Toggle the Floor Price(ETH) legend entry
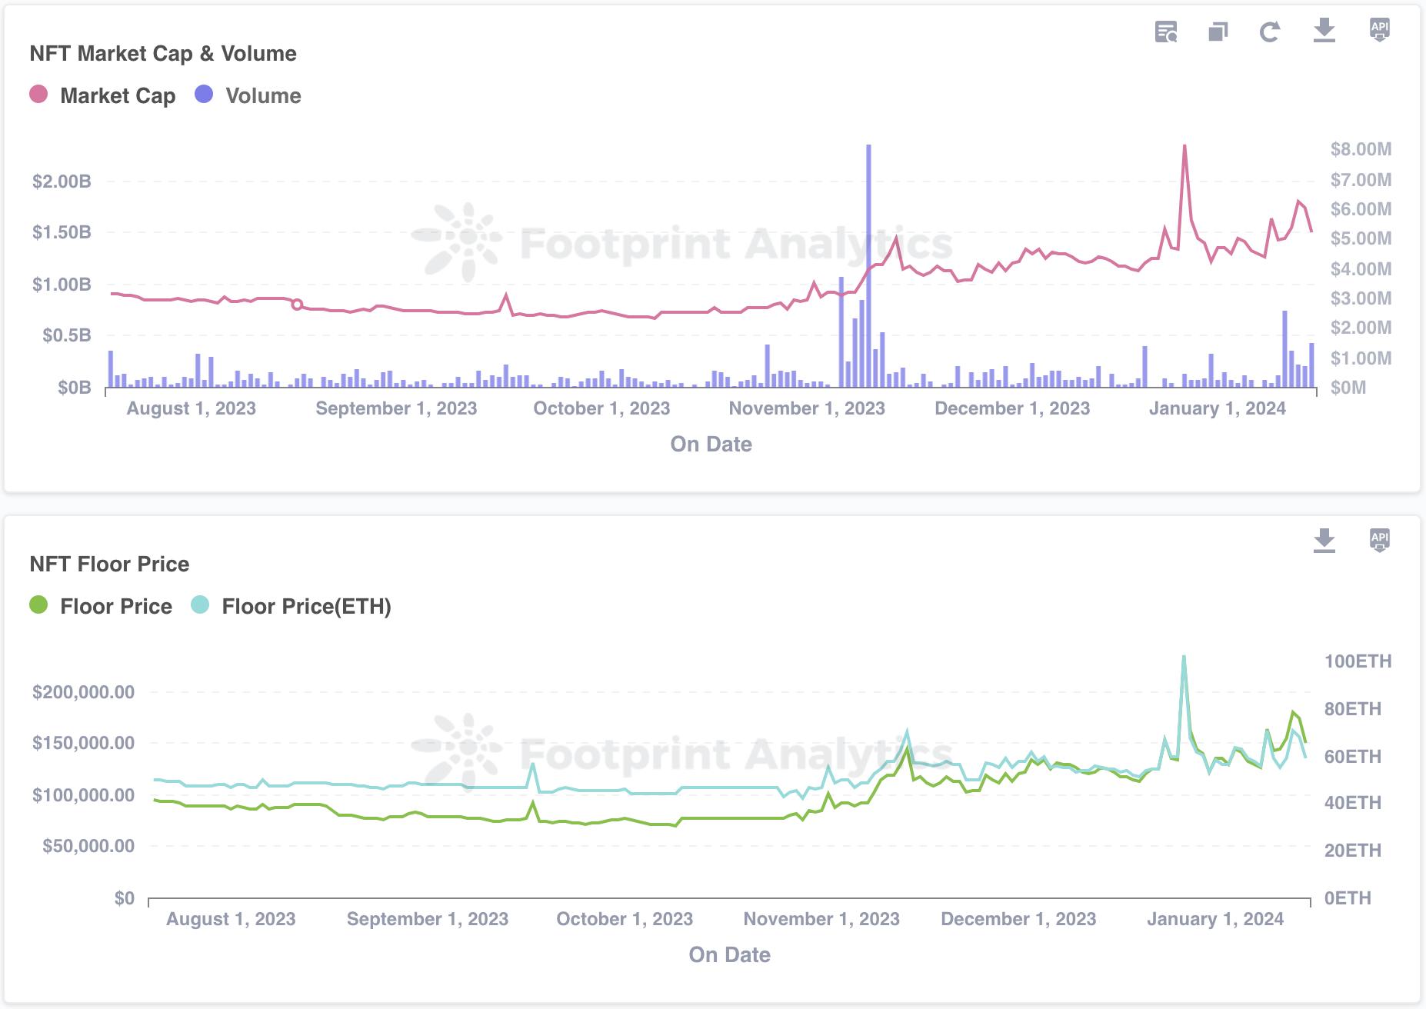The height and width of the screenshot is (1009, 1426). coord(306,606)
